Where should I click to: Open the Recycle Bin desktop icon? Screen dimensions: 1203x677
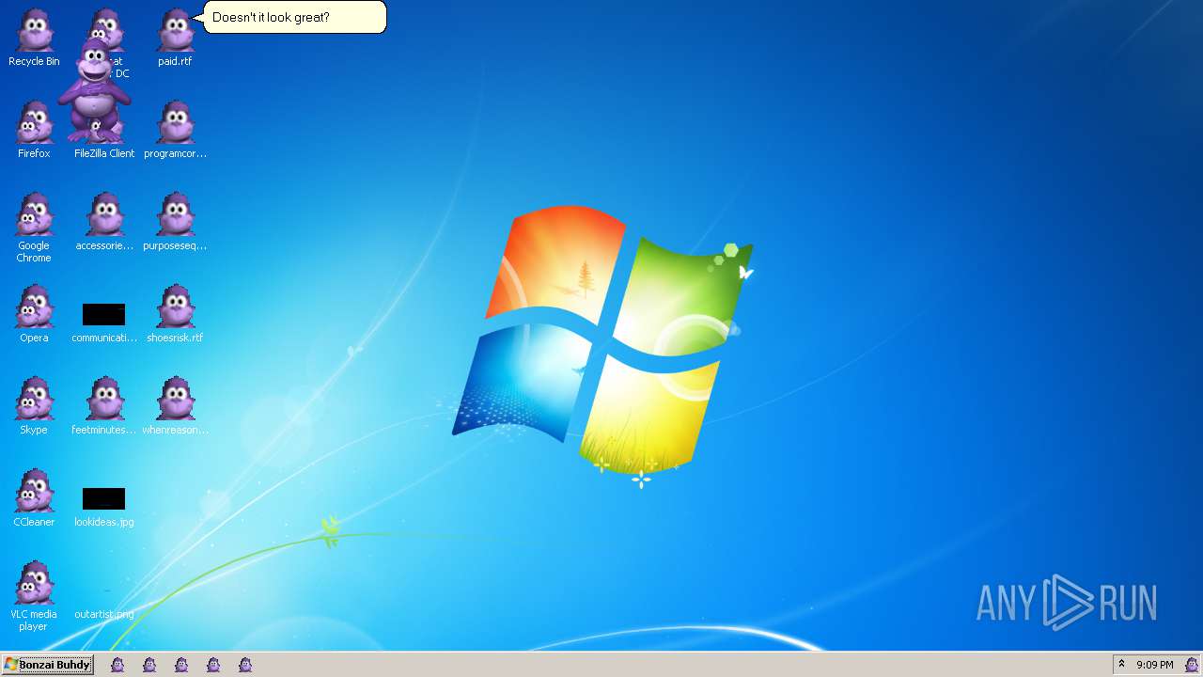click(34, 39)
